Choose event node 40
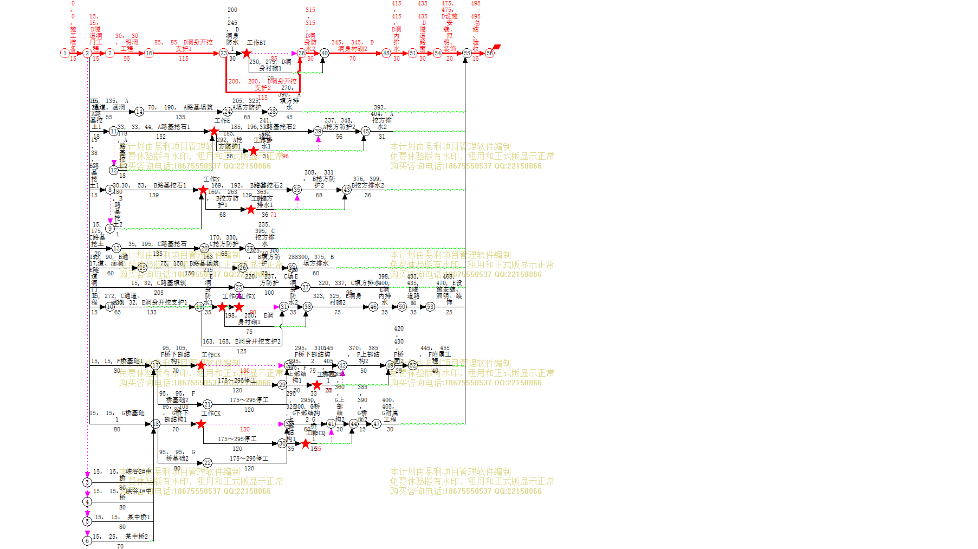The height and width of the screenshot is (549, 978). 325,53
